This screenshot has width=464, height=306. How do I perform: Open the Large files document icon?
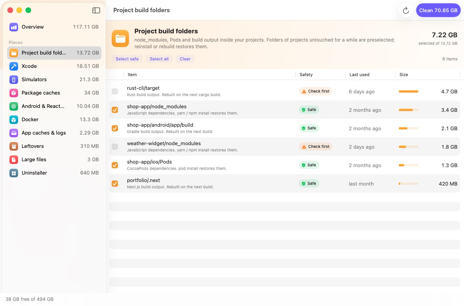click(x=14, y=160)
